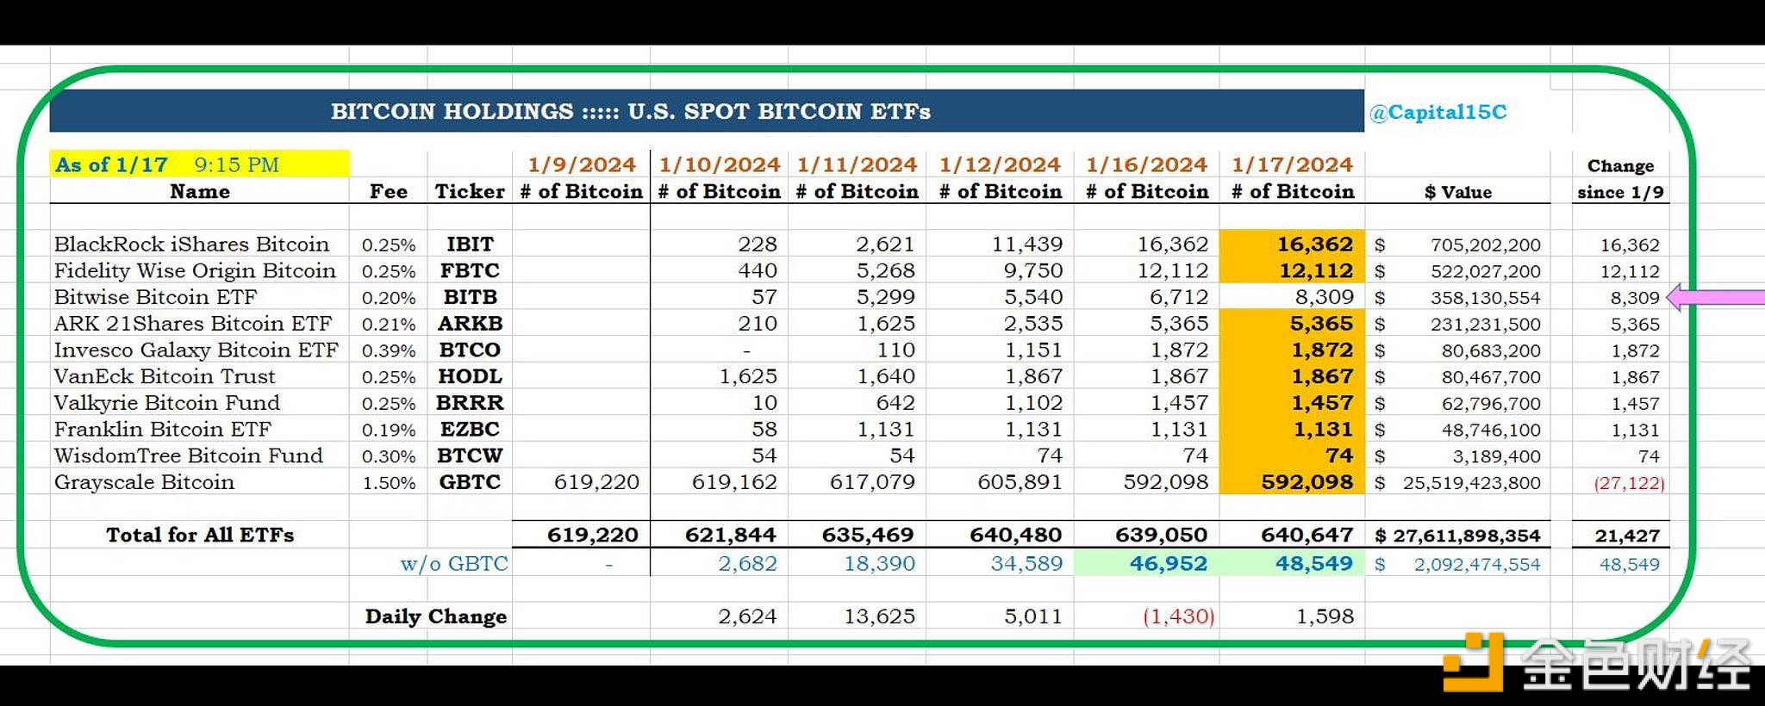This screenshot has width=1765, height=706.
Task: Select the 1/16/2024 date header
Action: [1147, 164]
